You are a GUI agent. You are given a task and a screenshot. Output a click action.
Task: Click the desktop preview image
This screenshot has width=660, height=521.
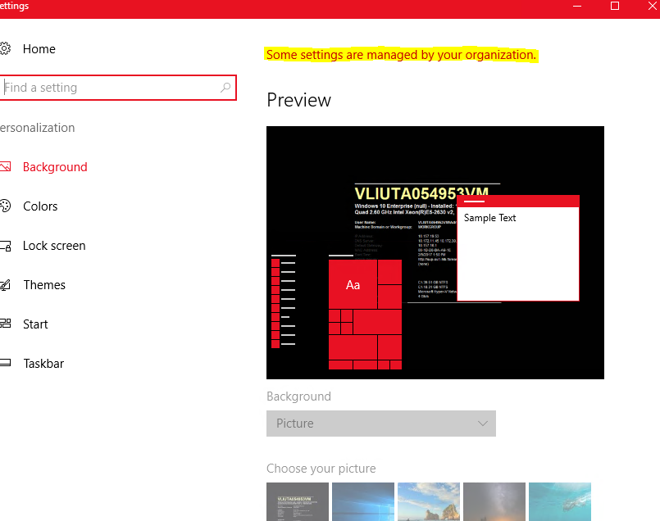point(435,253)
